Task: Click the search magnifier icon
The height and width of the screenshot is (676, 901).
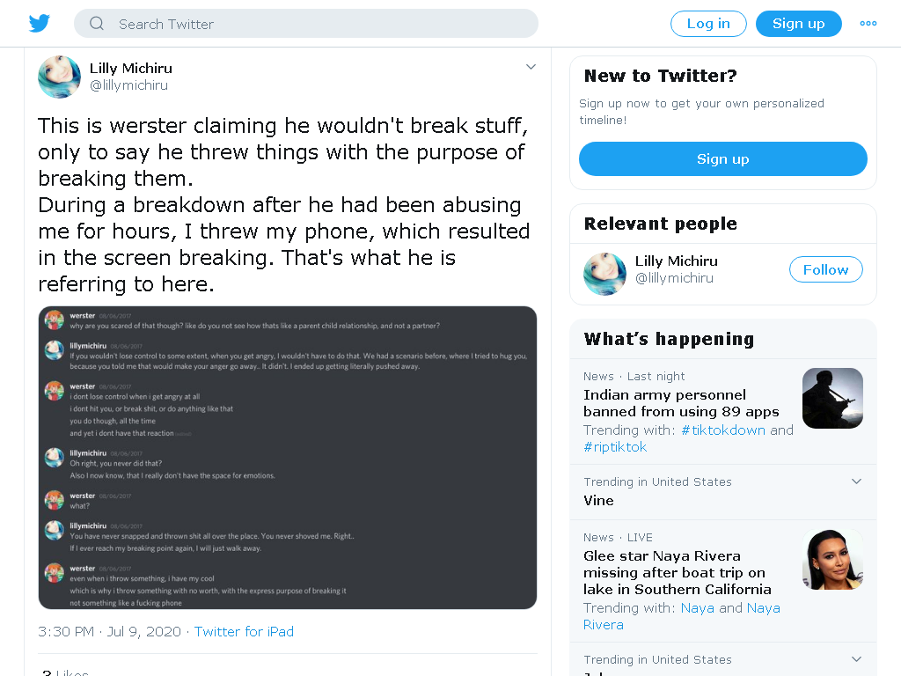Action: point(97,24)
